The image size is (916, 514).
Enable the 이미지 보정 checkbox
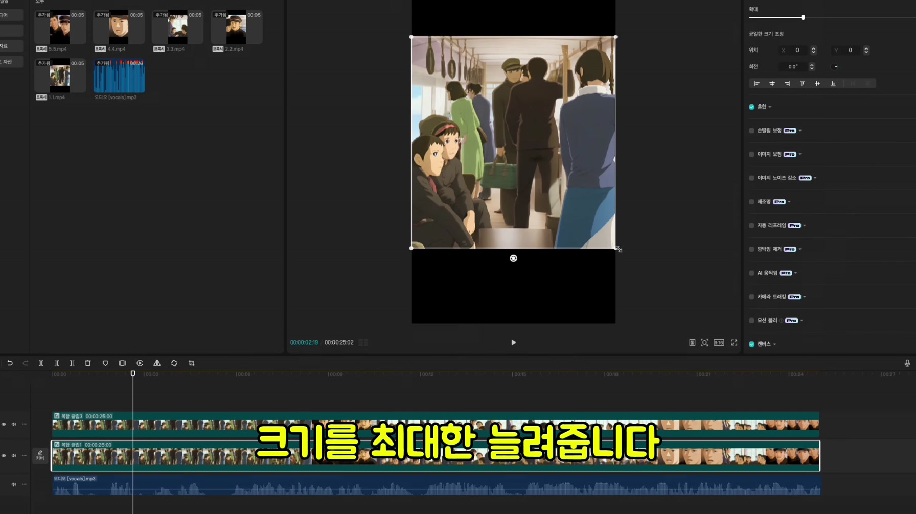tap(751, 154)
